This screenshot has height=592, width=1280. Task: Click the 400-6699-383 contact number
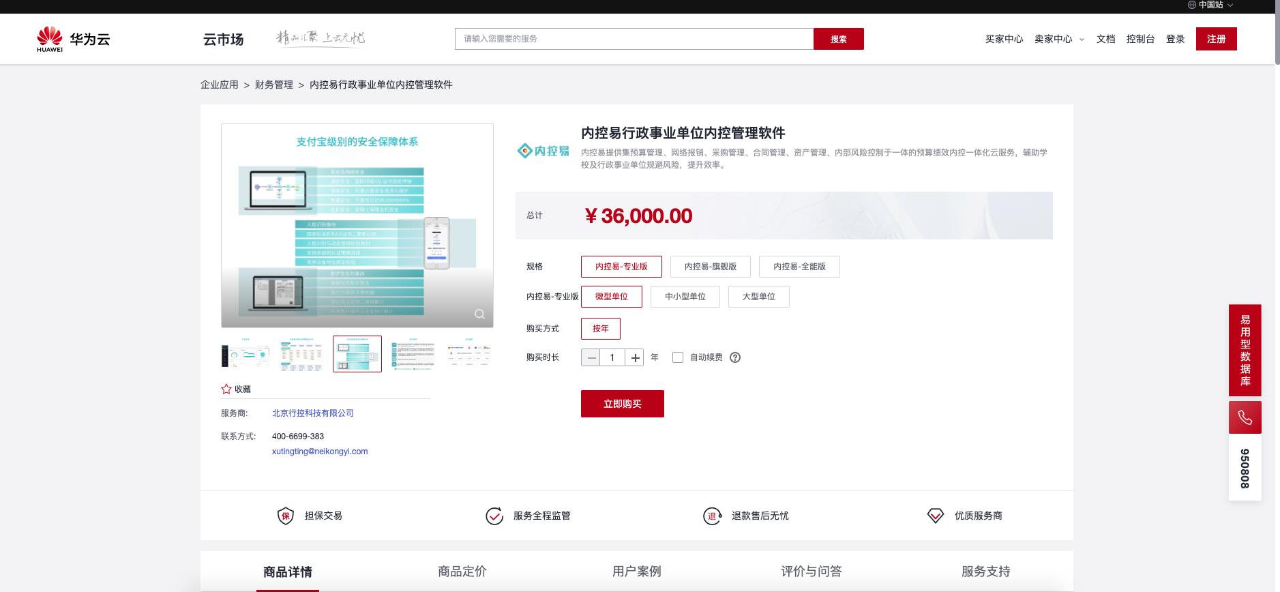point(298,436)
